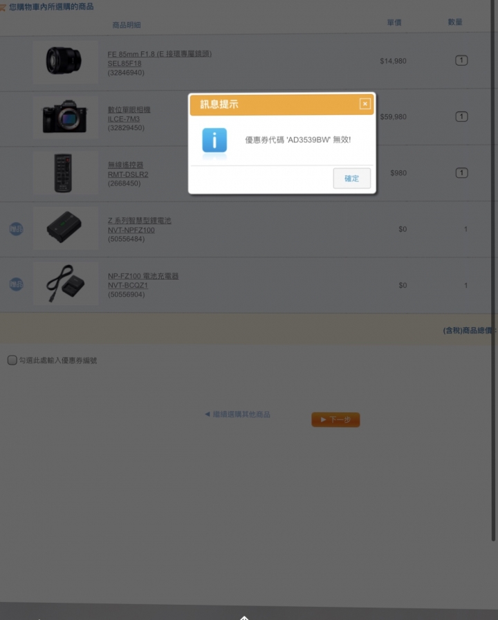The width and height of the screenshot is (498, 620).
Task: Select the NPFZ100 battery thumbnail
Action: click(65, 228)
